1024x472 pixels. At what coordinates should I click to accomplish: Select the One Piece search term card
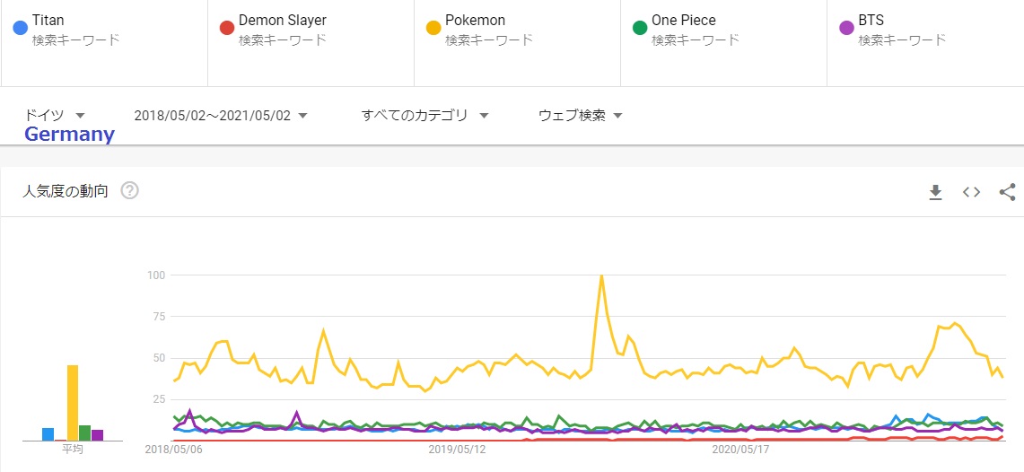point(723,43)
